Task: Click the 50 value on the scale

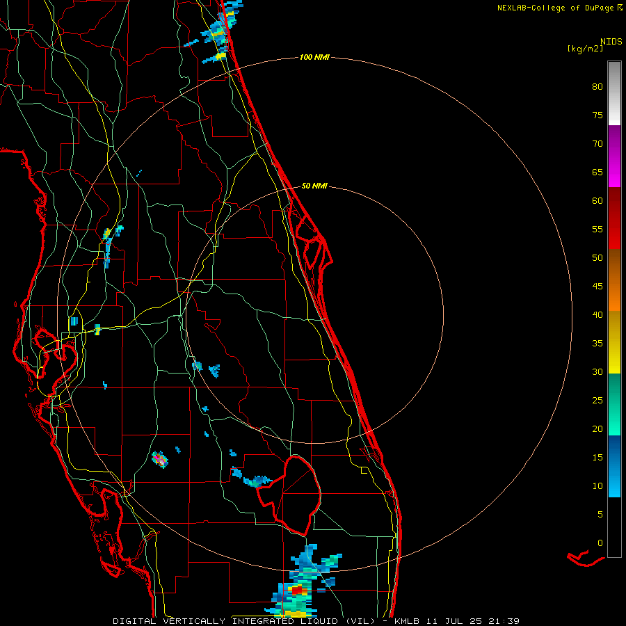Action: (597, 258)
